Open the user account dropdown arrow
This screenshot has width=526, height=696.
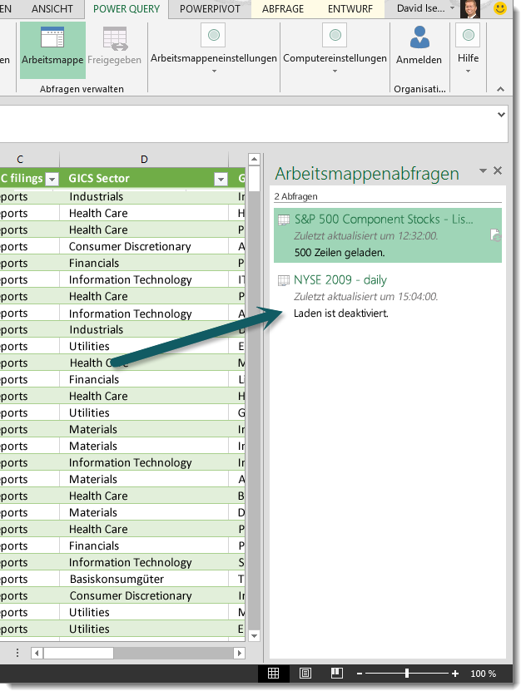(452, 8)
